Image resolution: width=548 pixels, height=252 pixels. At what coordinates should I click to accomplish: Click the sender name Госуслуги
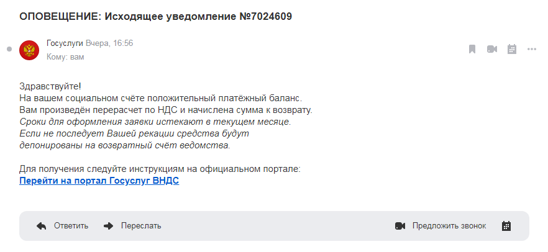click(x=65, y=43)
